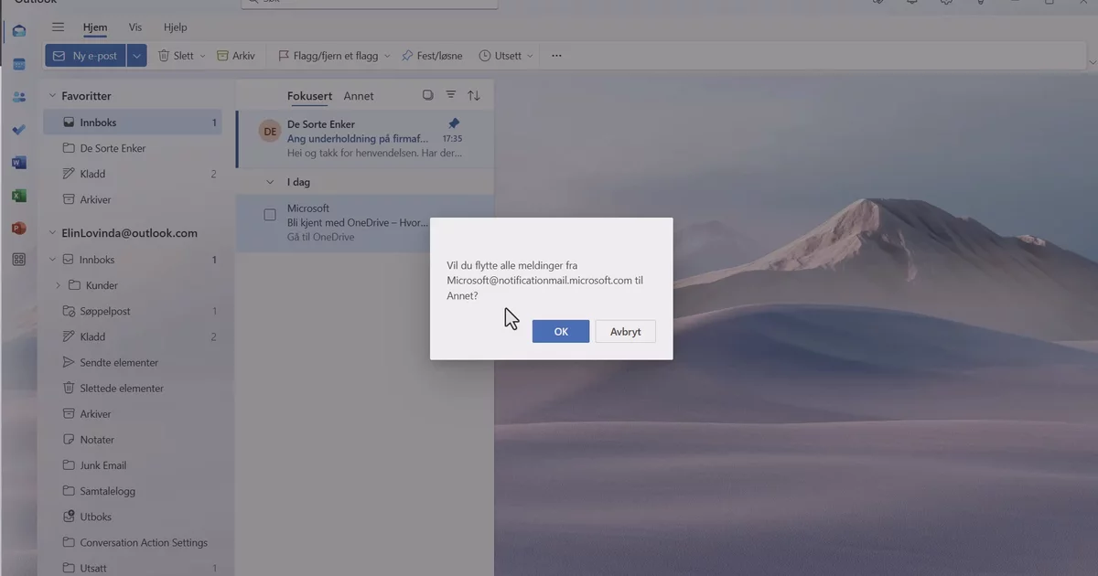Click the Ny e-post button
This screenshot has height=576, width=1098.
pos(86,56)
